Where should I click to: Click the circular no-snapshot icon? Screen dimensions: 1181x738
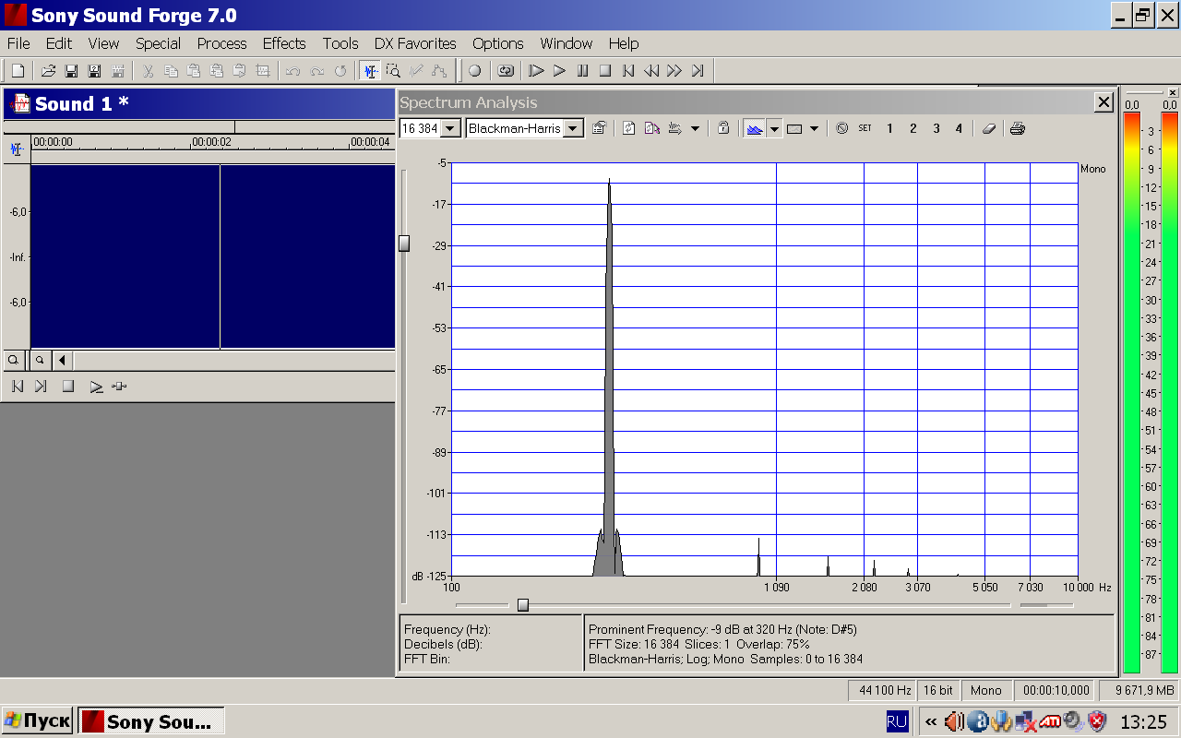click(x=841, y=129)
